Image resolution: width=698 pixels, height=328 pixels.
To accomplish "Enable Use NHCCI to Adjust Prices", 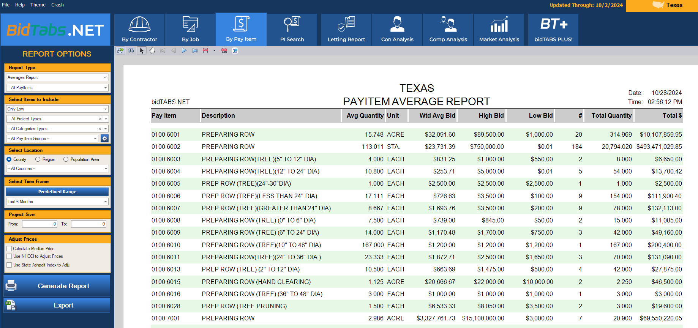I will (9, 256).
